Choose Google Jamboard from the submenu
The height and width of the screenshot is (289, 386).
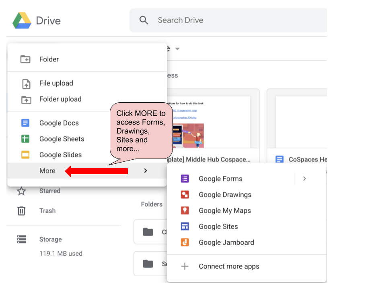(246, 242)
